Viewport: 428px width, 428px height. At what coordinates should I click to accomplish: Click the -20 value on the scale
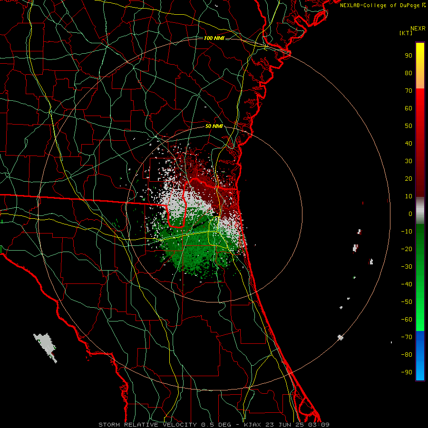pyautogui.click(x=407, y=249)
